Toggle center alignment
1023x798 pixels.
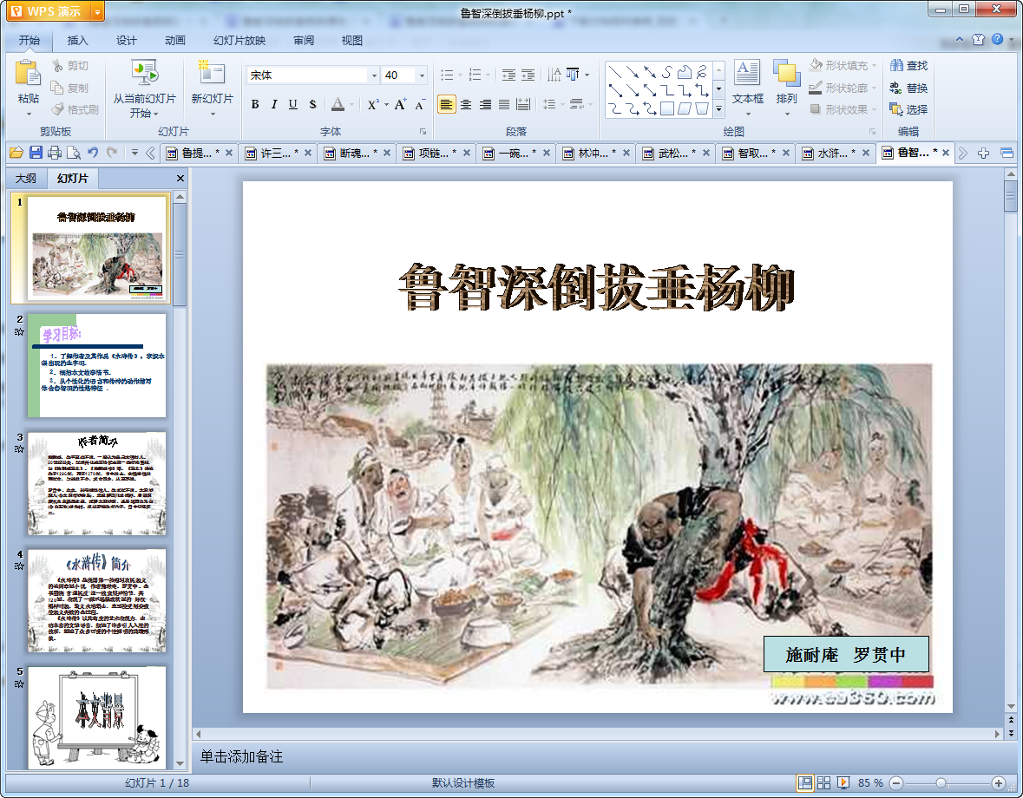tap(466, 104)
